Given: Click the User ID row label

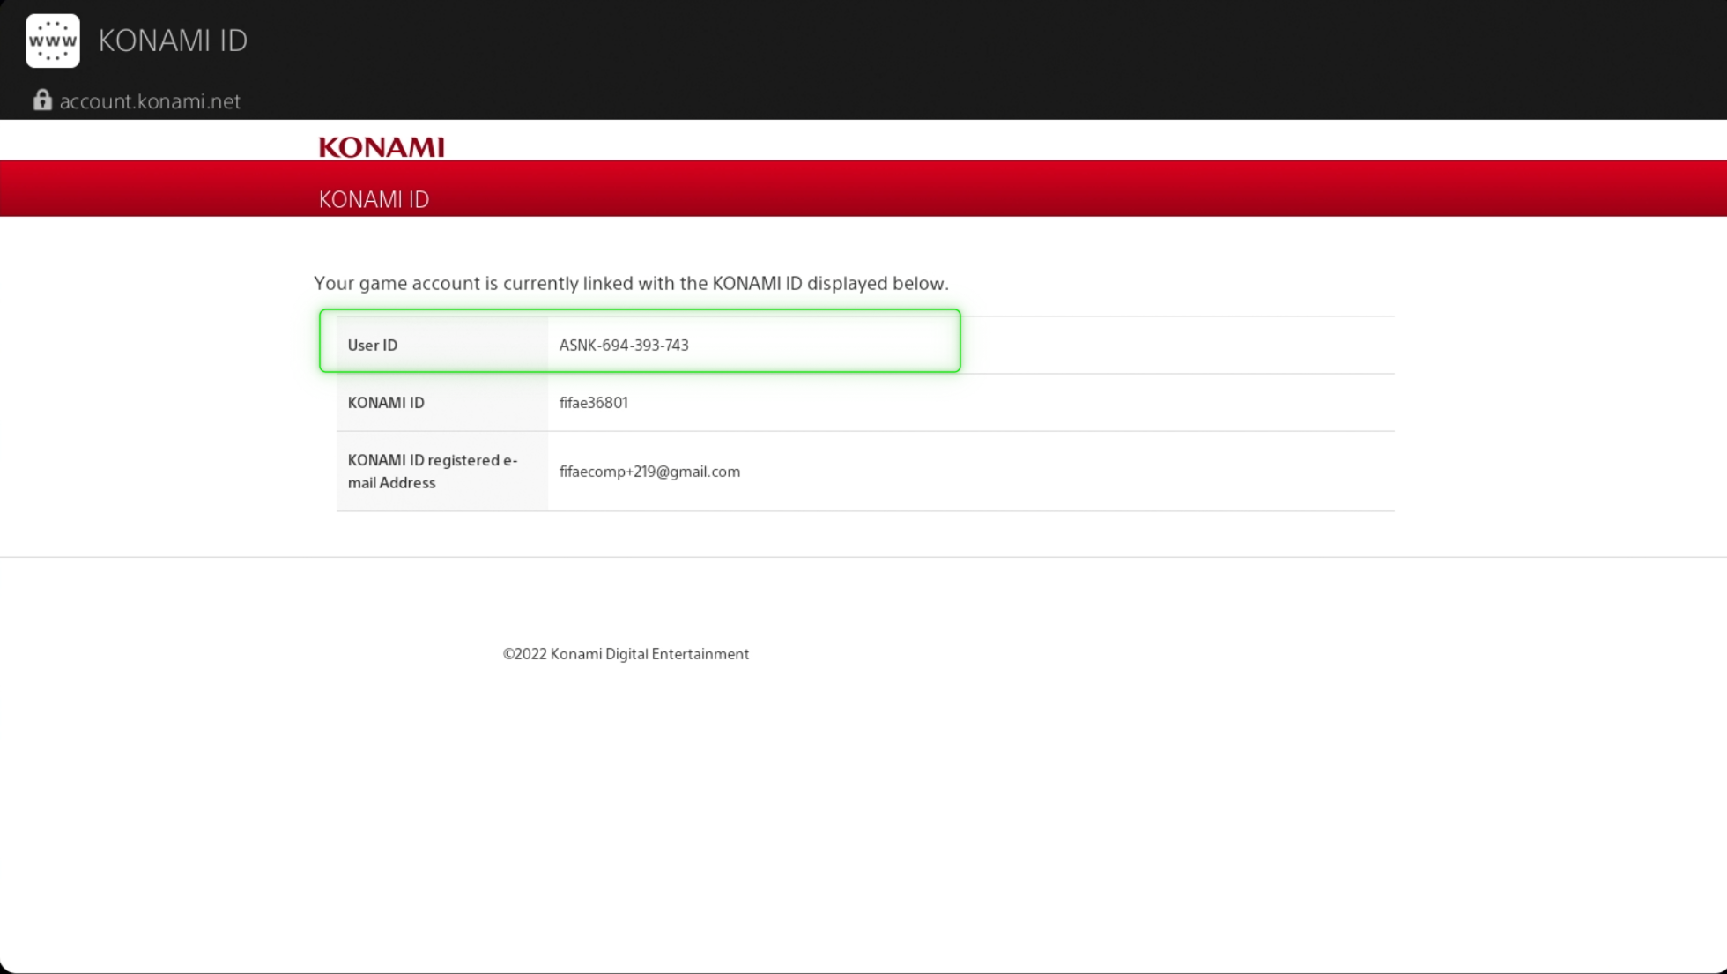Looking at the screenshot, I should [372, 345].
